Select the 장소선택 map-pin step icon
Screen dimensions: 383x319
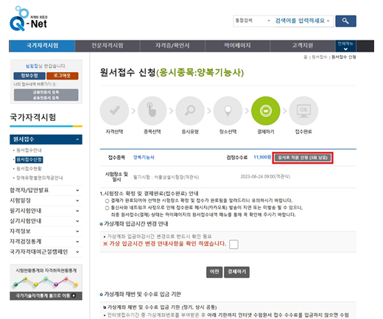pos(228,111)
